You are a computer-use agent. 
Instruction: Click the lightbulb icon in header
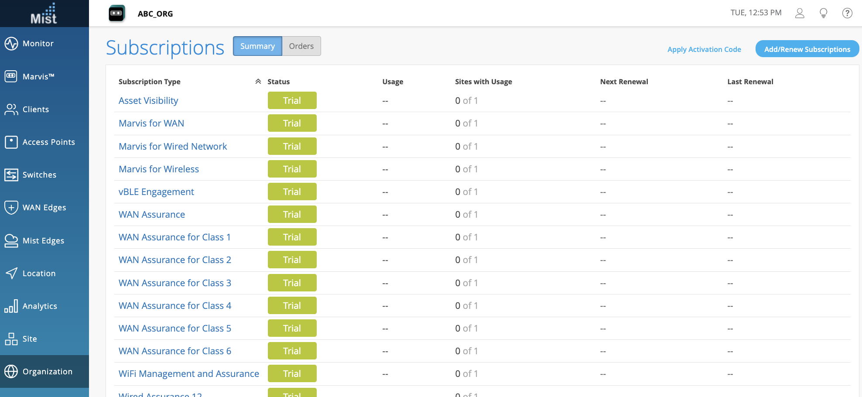[824, 13]
